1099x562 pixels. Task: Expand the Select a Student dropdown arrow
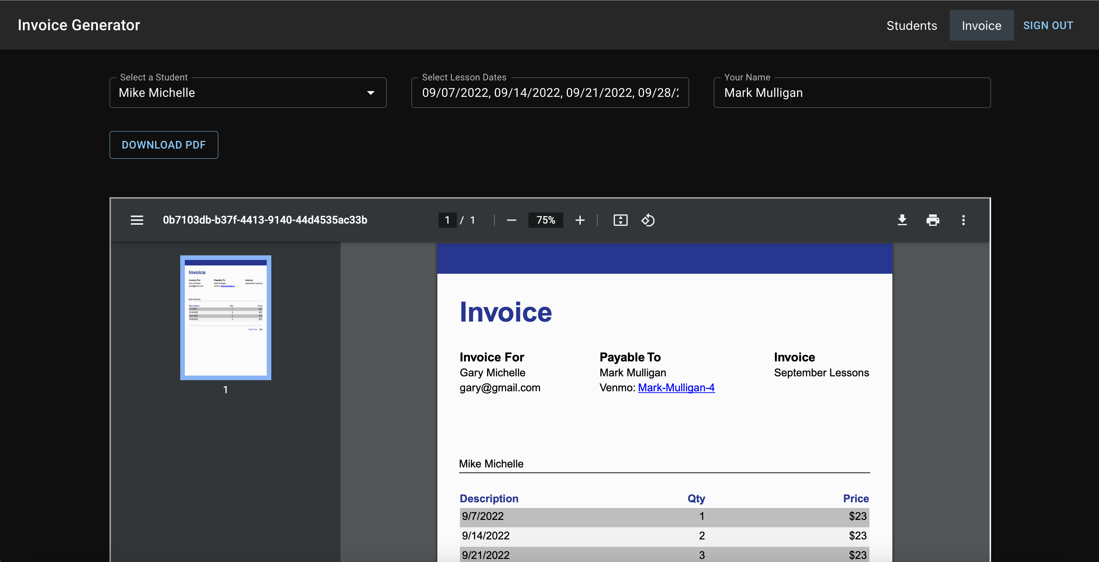pyautogui.click(x=370, y=93)
